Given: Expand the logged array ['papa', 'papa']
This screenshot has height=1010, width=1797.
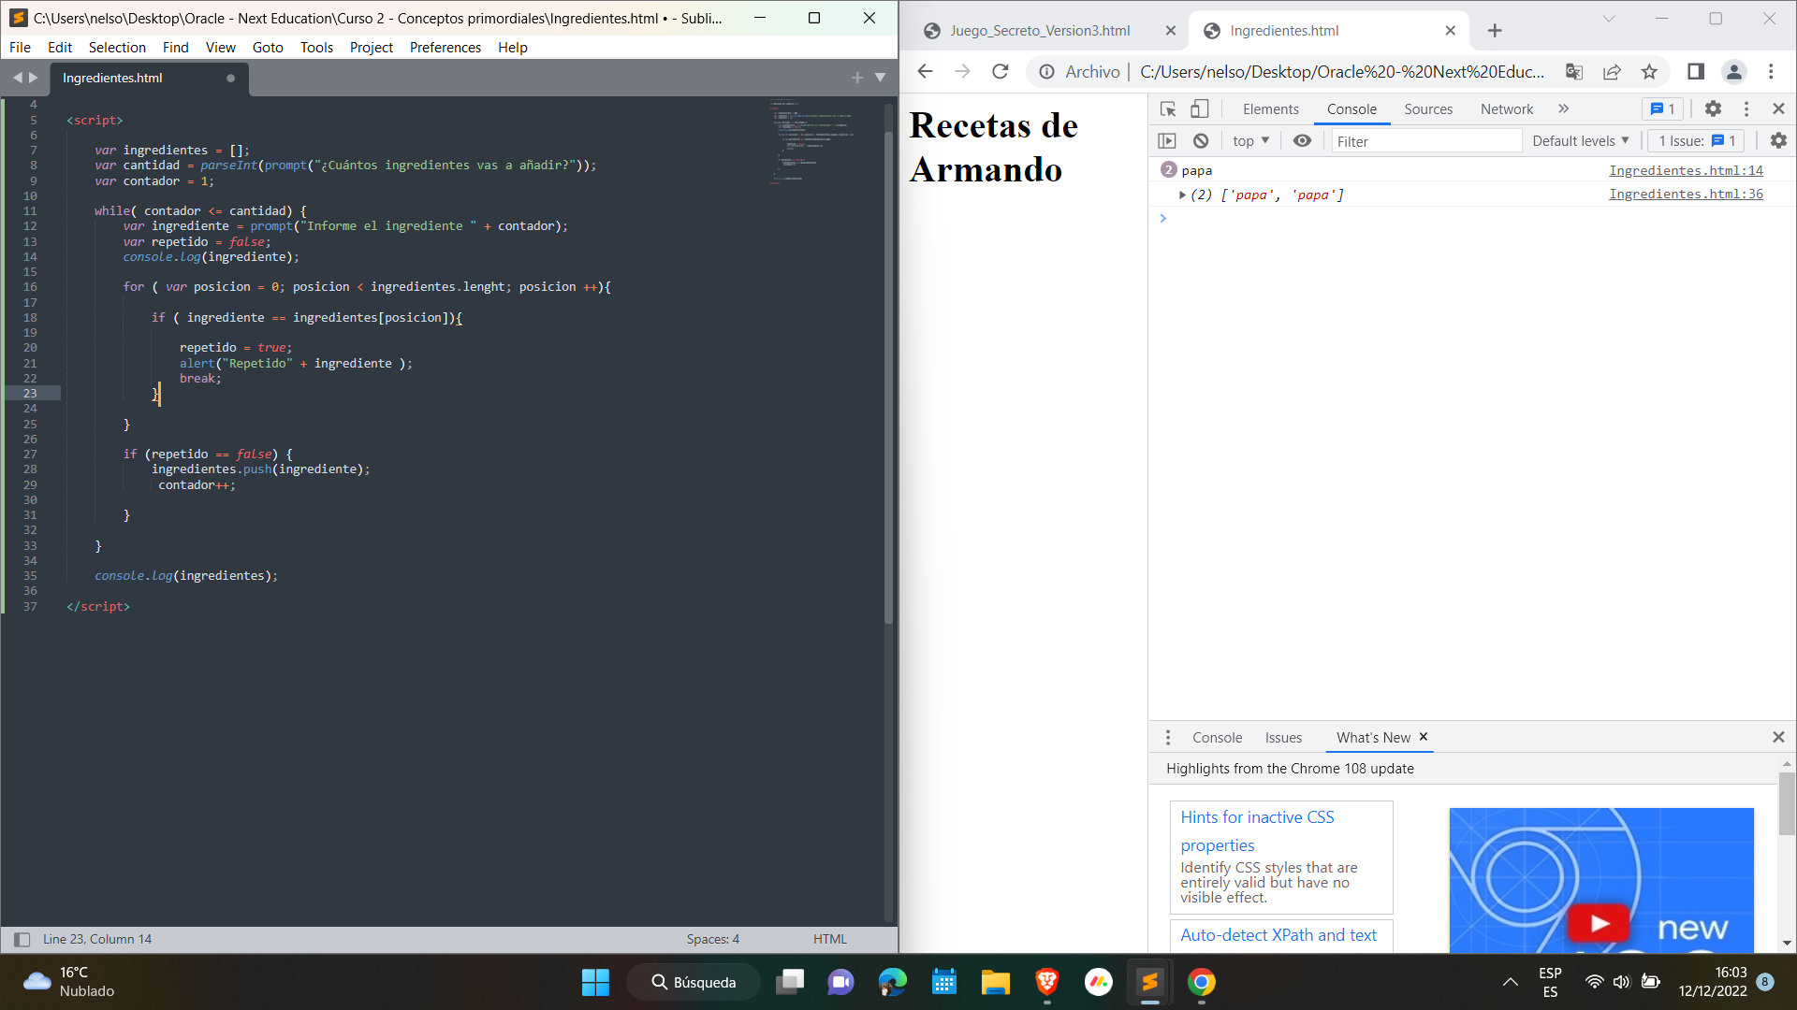Looking at the screenshot, I should pyautogui.click(x=1183, y=195).
